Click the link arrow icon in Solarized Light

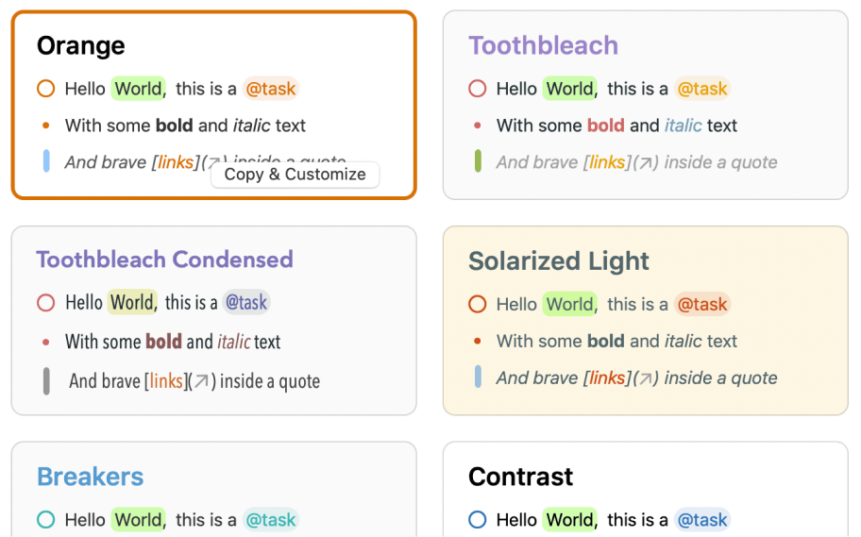[x=646, y=378]
